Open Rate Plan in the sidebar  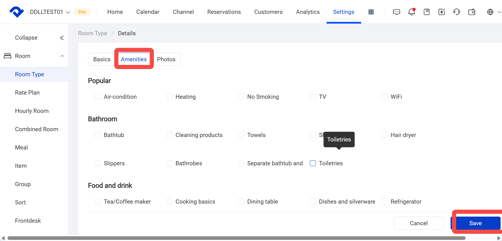pos(27,93)
